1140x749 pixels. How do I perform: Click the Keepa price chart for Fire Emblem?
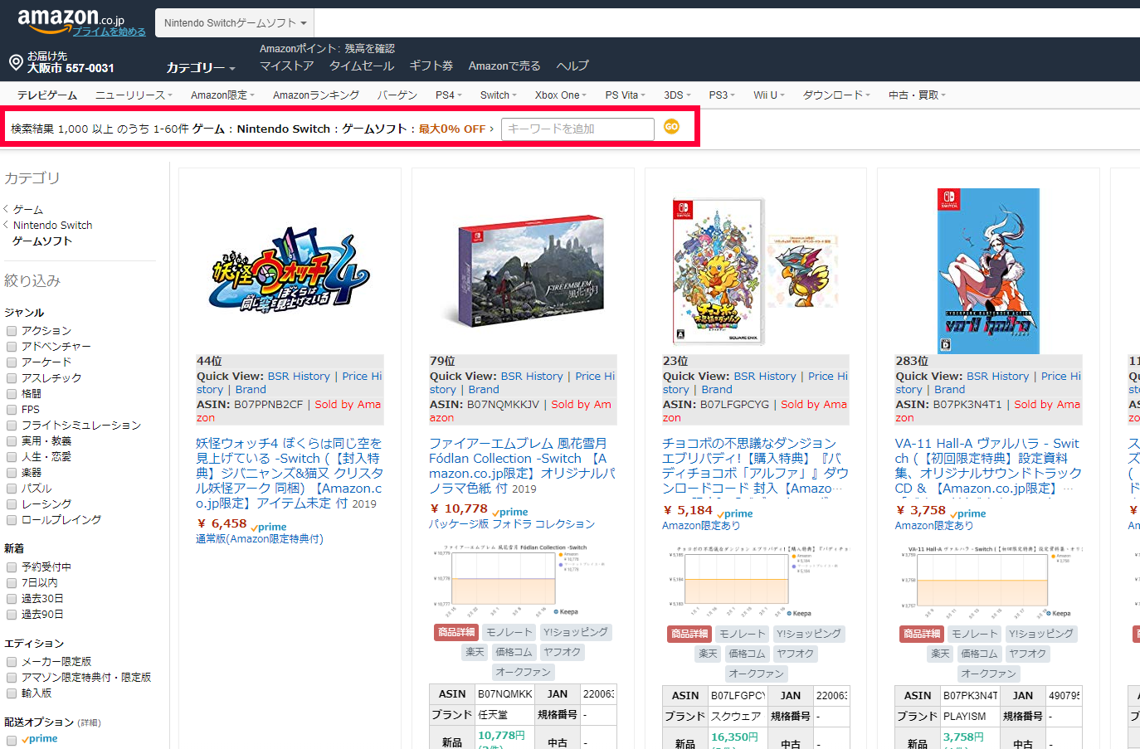pyautogui.click(x=506, y=581)
